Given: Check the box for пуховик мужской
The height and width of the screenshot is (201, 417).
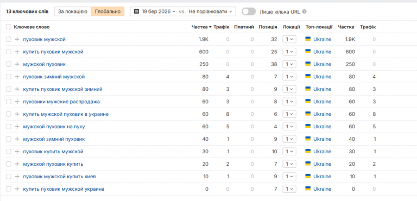Looking at the screenshot, I should coord(9,40).
